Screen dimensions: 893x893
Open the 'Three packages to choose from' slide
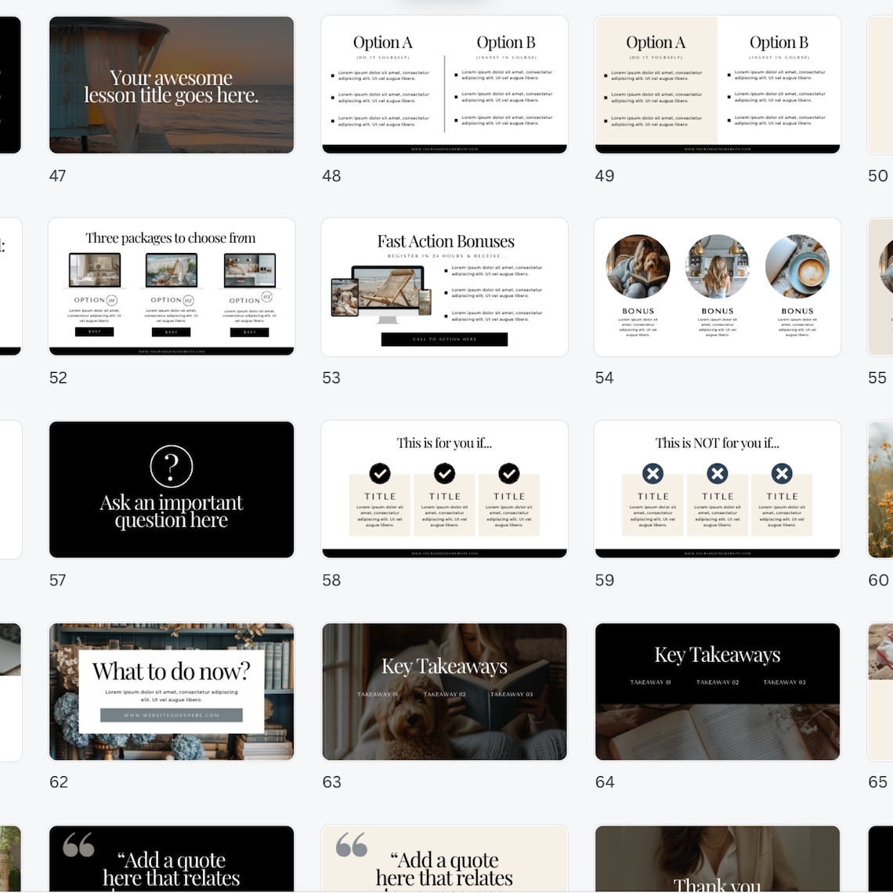point(171,287)
